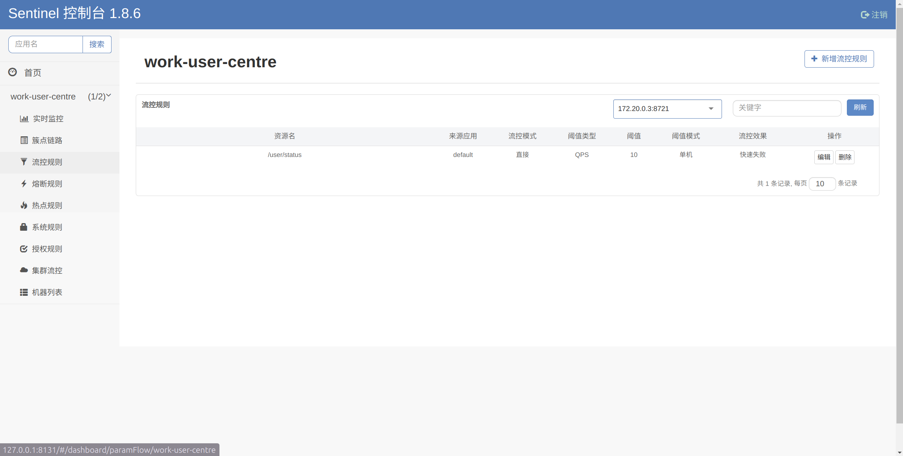
Task: Select 流控规则 menu item
Action: tap(47, 162)
